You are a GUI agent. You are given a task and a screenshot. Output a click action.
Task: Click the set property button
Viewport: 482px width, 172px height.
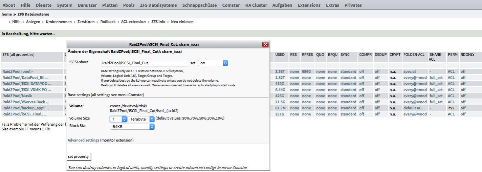[x=79, y=157]
